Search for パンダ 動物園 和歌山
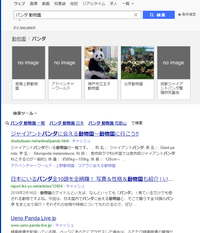 pos(107,123)
